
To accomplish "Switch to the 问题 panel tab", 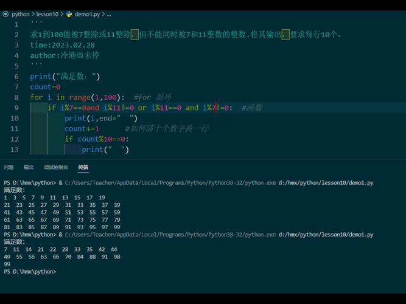I will click(x=9, y=167).
